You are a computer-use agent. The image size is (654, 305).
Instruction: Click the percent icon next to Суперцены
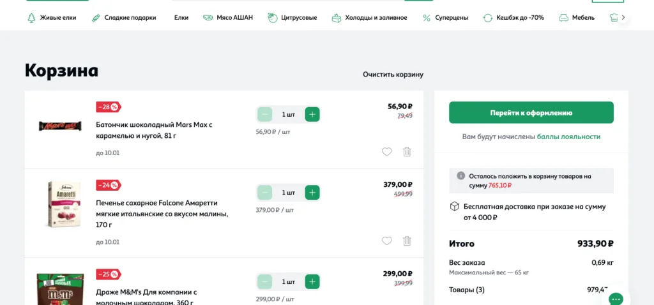(x=426, y=18)
